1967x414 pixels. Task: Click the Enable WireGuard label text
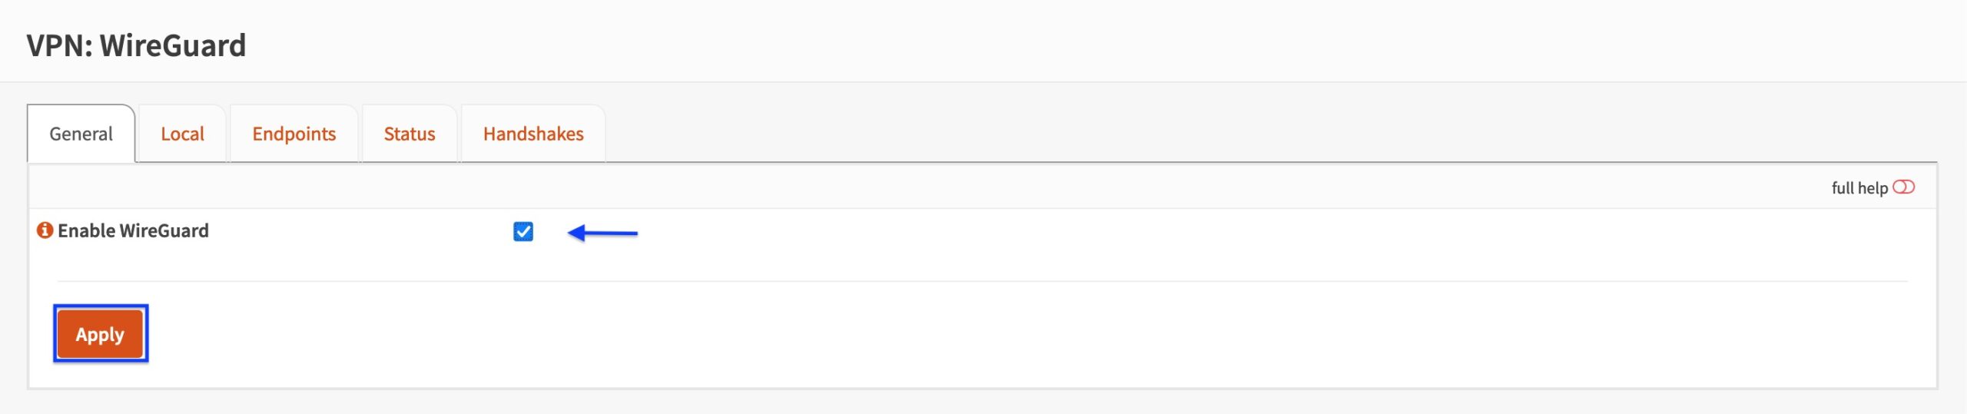click(x=133, y=230)
